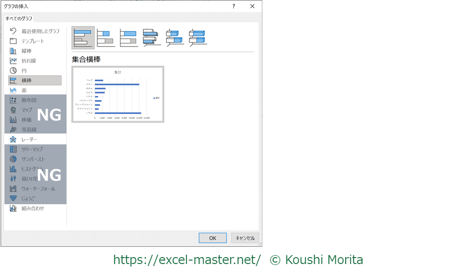Choose the 3-D stacked bar subtype icon
The height and width of the screenshot is (267, 476).
pyautogui.click(x=175, y=38)
